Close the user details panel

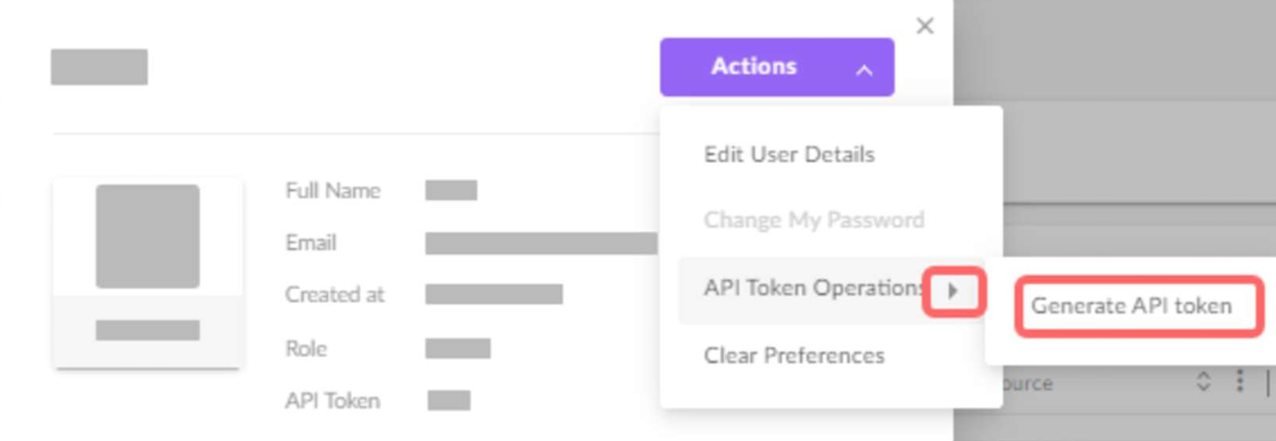tap(924, 26)
